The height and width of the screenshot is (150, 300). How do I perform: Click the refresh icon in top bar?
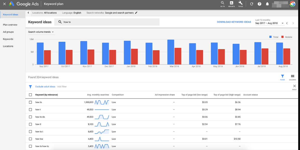tap(251, 4)
